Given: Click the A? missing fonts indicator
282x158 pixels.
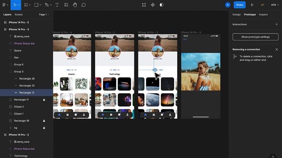Looking at the screenshot, I should pyautogui.click(x=263, y=5).
